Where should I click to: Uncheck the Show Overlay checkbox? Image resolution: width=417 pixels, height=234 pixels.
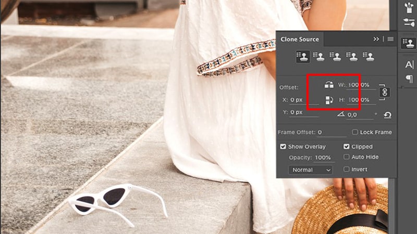(283, 147)
